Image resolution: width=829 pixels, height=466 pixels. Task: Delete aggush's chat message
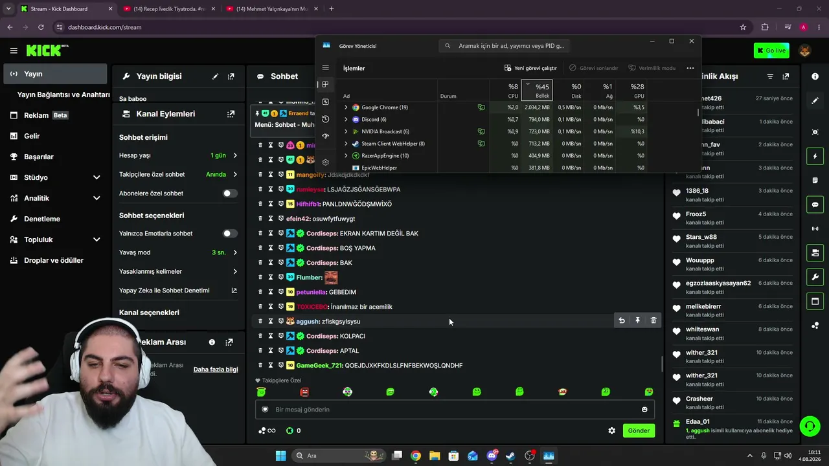pos(653,320)
